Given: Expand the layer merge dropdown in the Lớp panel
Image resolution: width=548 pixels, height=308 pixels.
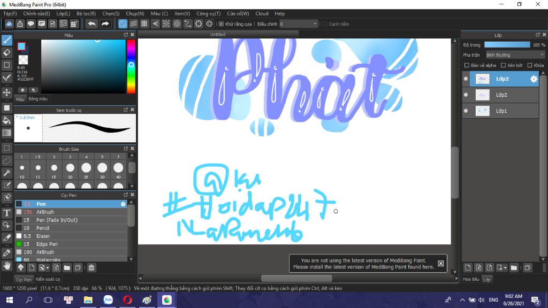Looking at the screenshot, I should point(505,268).
